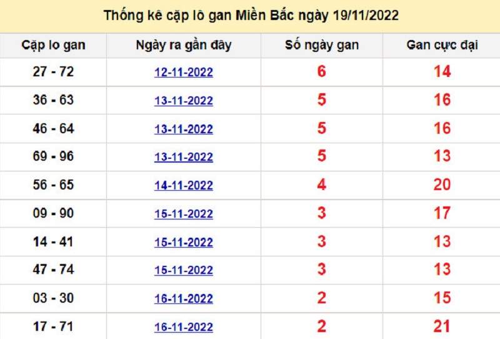Click the max value '16' in row 46 - 64
The height and width of the screenshot is (339, 500).
[x=442, y=128]
